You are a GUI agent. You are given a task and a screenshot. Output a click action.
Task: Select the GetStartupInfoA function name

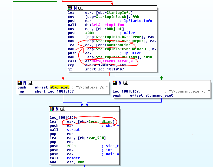tap(108, 25)
